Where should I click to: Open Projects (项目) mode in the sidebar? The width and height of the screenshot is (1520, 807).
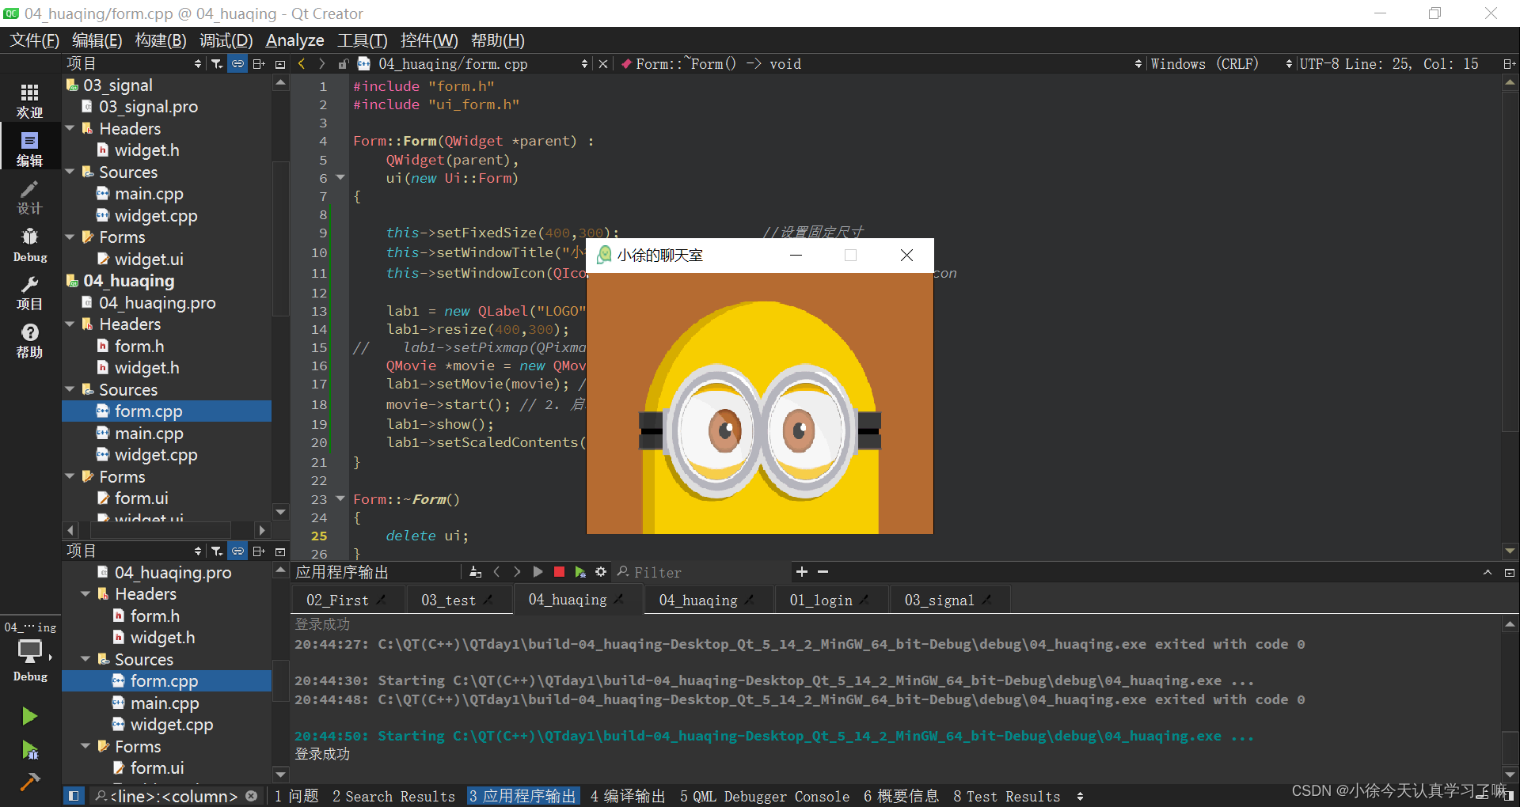tap(30, 293)
